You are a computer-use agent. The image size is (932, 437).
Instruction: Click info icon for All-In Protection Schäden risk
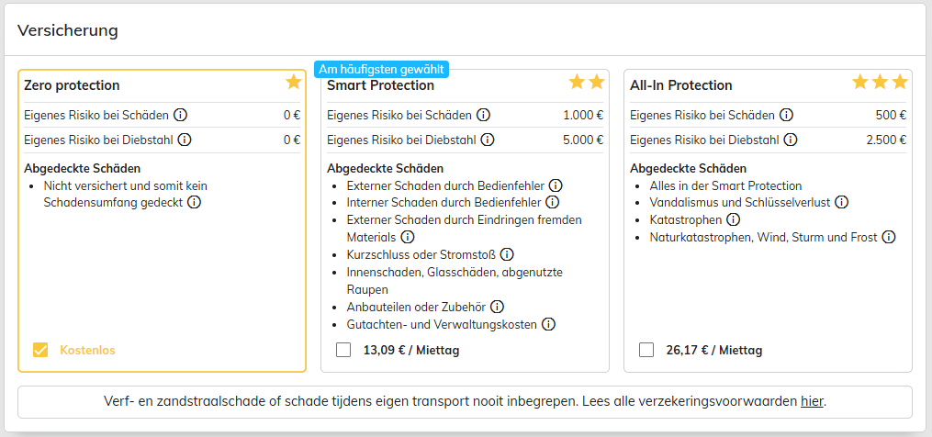[787, 115]
